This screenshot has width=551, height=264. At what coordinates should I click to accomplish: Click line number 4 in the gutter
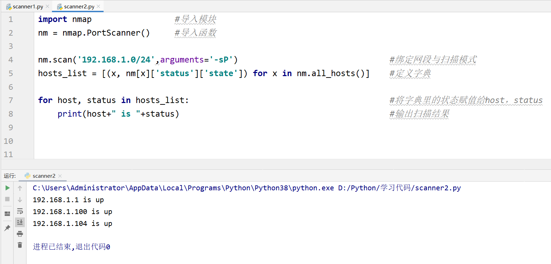click(x=11, y=60)
